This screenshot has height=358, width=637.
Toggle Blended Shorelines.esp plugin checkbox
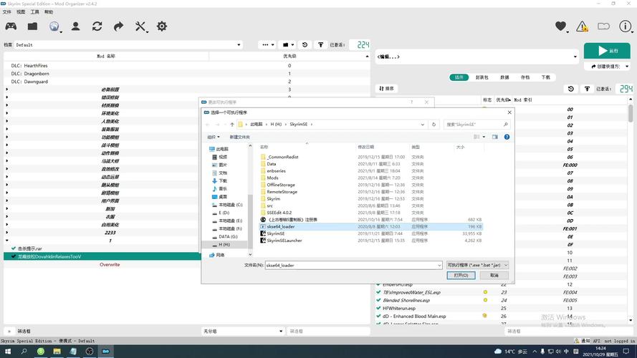[x=378, y=300]
